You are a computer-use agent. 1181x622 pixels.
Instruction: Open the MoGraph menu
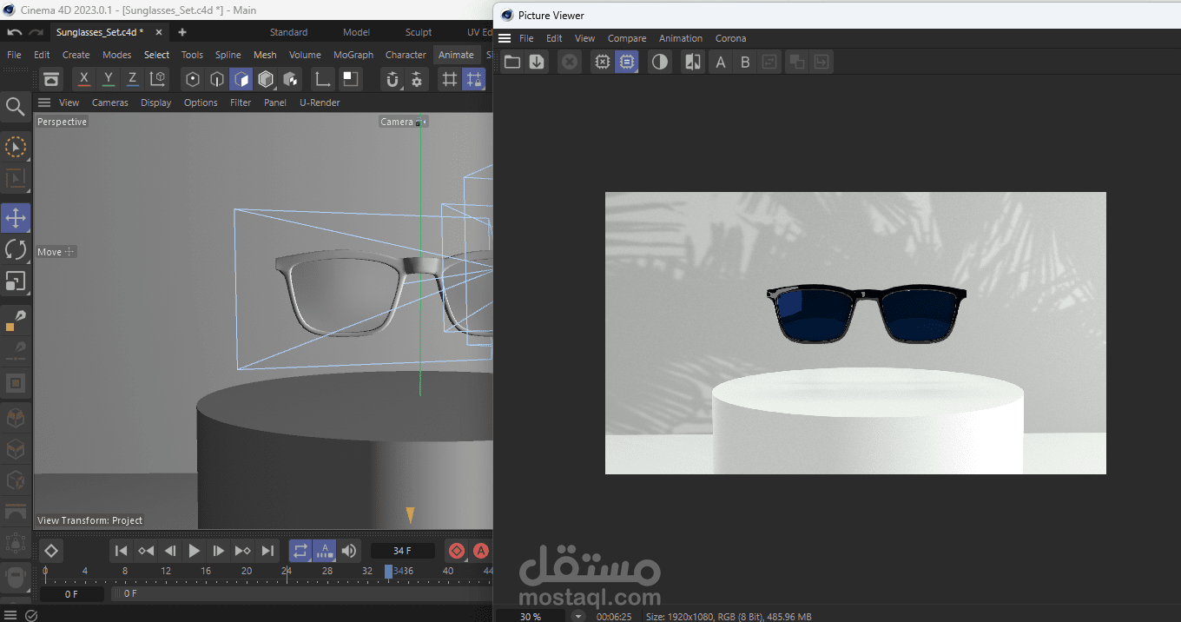[353, 55]
